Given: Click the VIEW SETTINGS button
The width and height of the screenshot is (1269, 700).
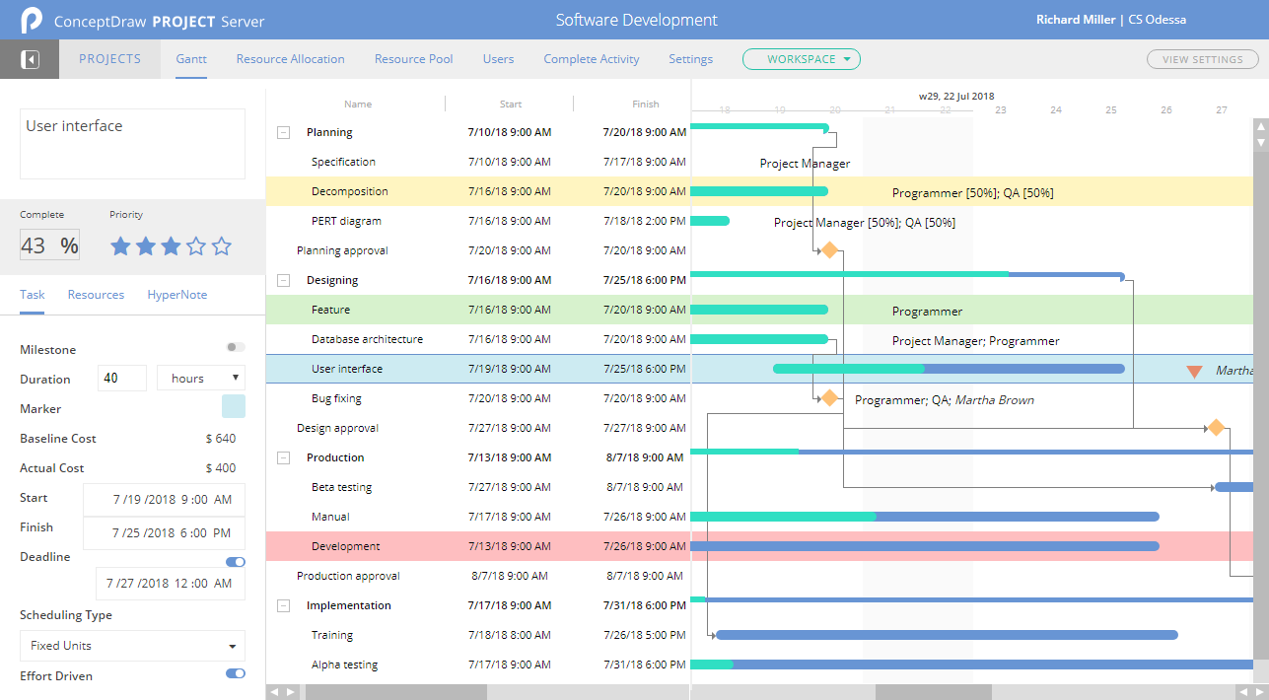Looking at the screenshot, I should 1202,59.
